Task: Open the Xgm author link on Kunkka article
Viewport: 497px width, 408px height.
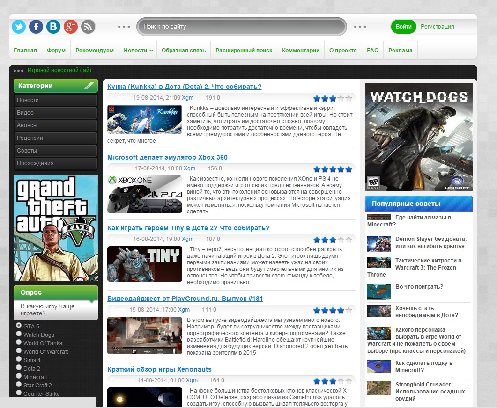Action: (188, 98)
